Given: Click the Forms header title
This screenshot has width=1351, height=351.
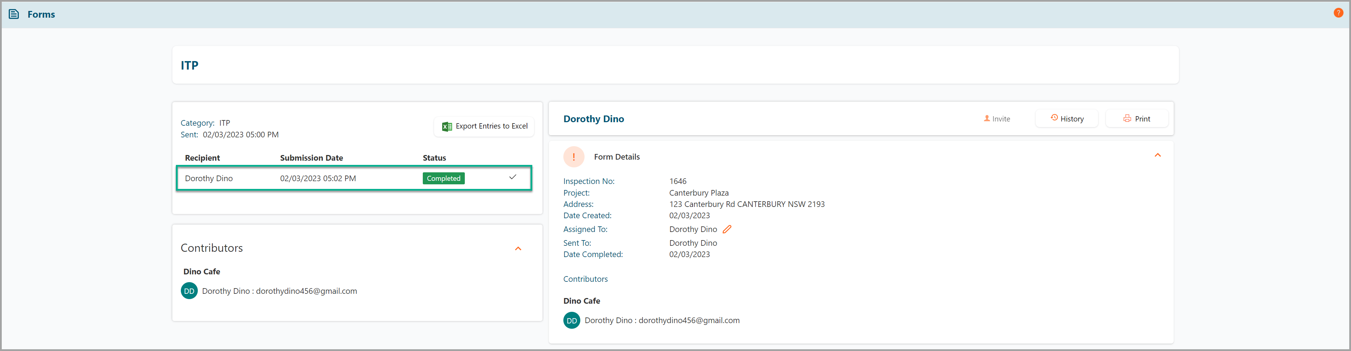Looking at the screenshot, I should click(x=41, y=15).
